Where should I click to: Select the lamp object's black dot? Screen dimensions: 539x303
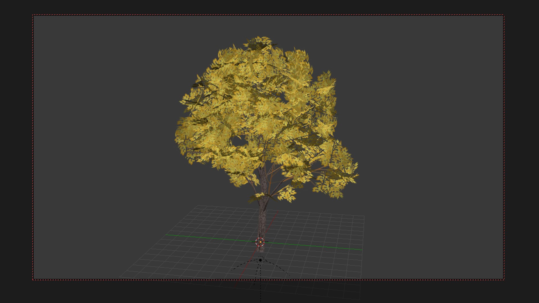260,260
